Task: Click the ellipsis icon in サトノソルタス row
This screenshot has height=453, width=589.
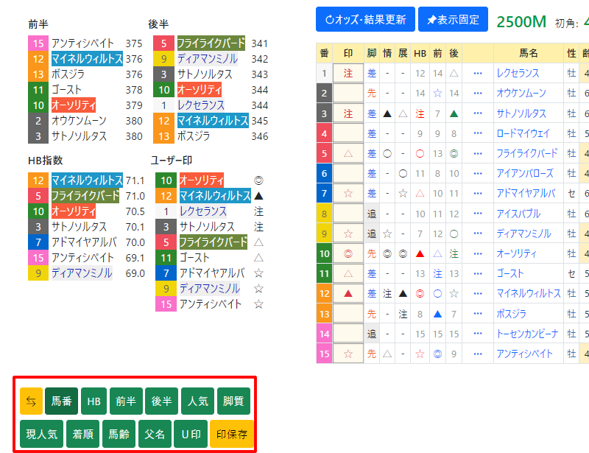Action: click(x=477, y=113)
